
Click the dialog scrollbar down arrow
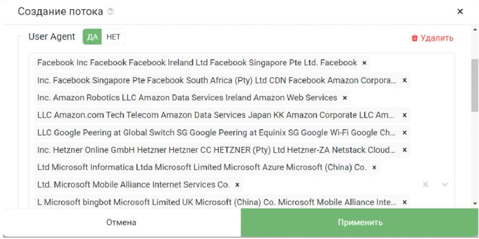pos(475,203)
